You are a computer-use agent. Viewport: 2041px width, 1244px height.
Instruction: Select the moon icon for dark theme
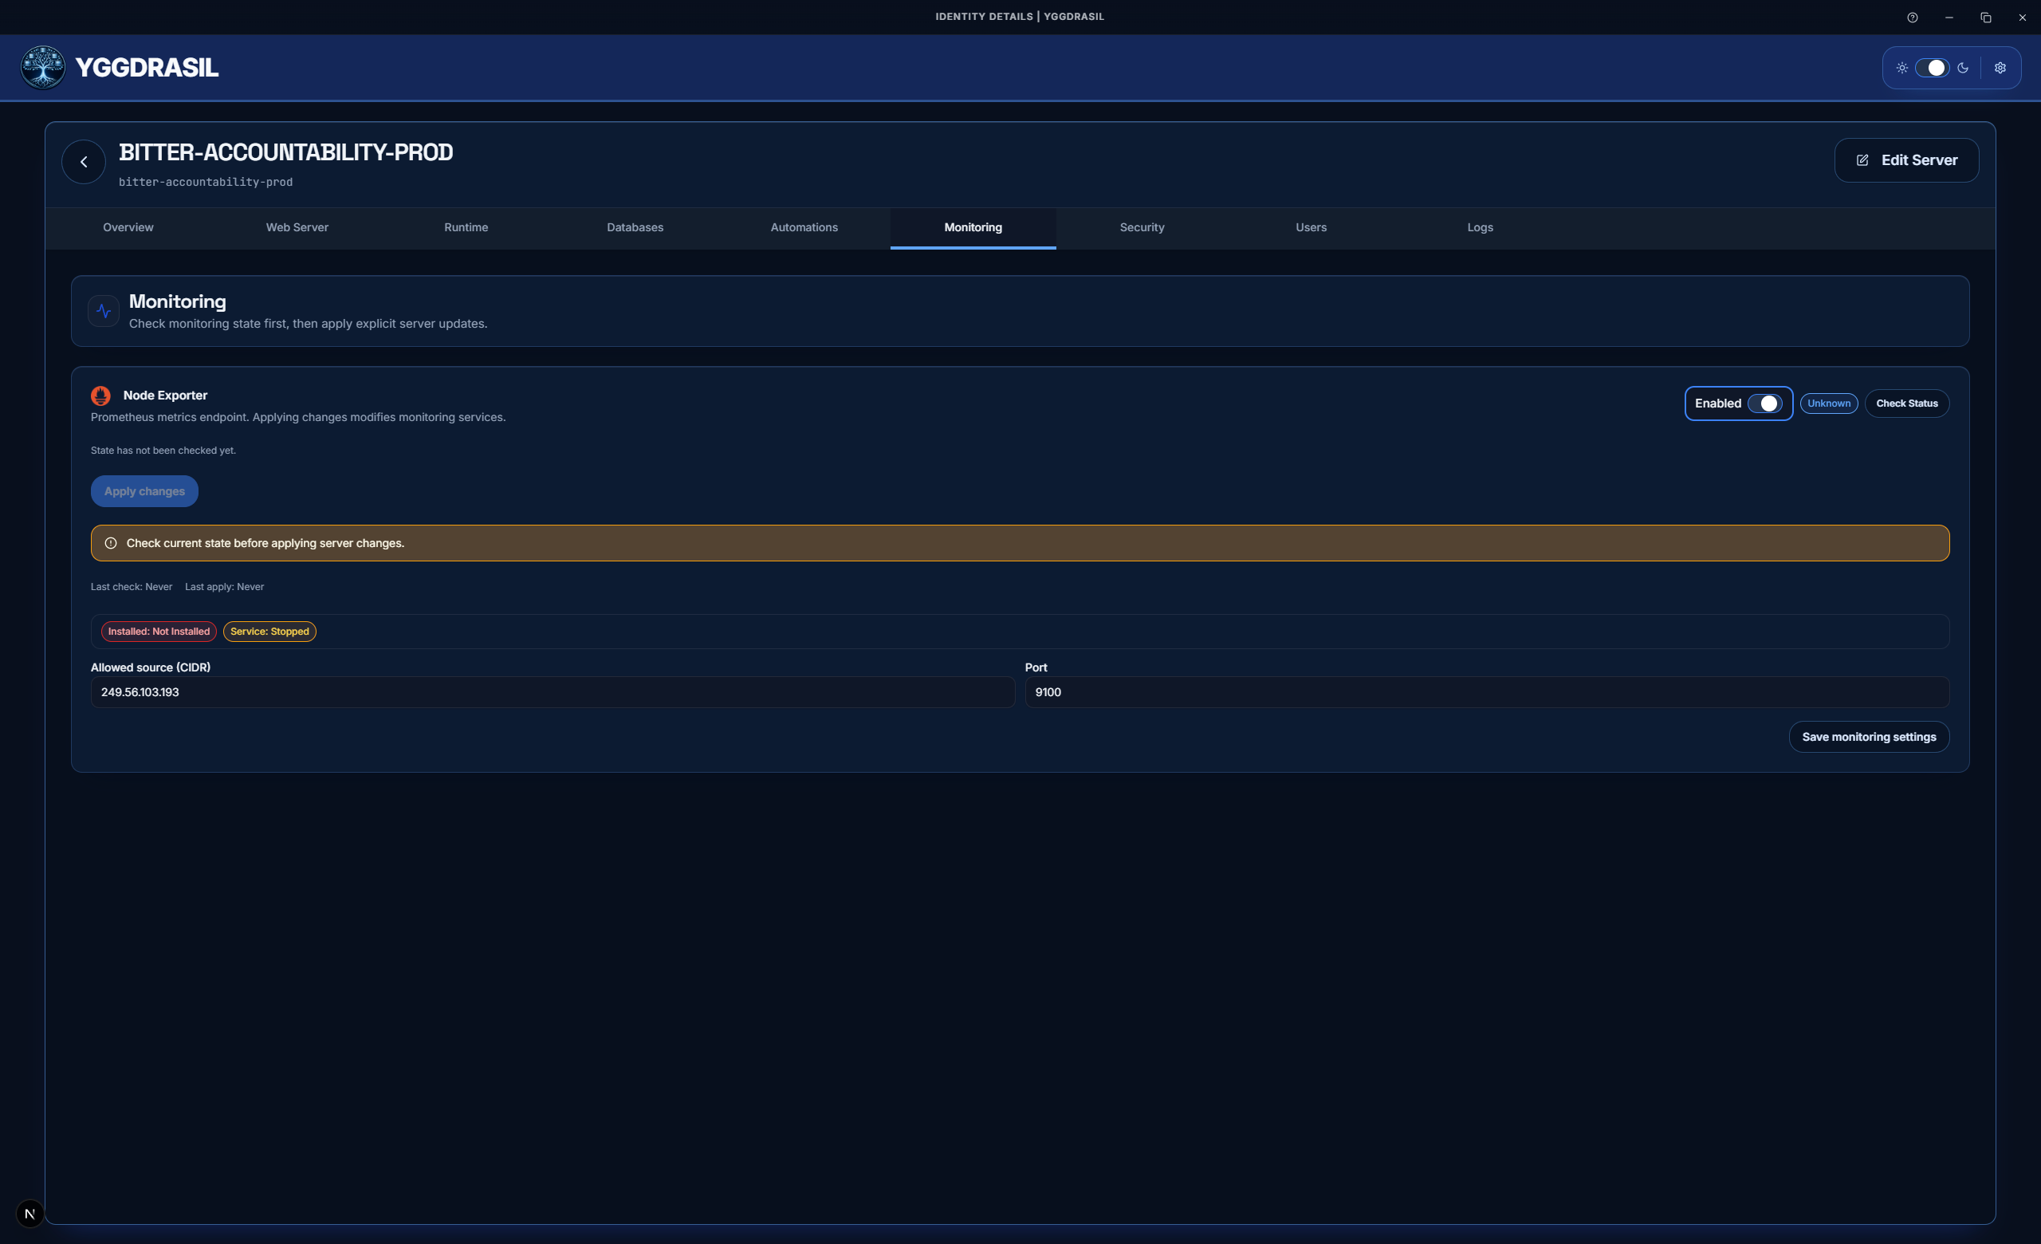[1964, 67]
